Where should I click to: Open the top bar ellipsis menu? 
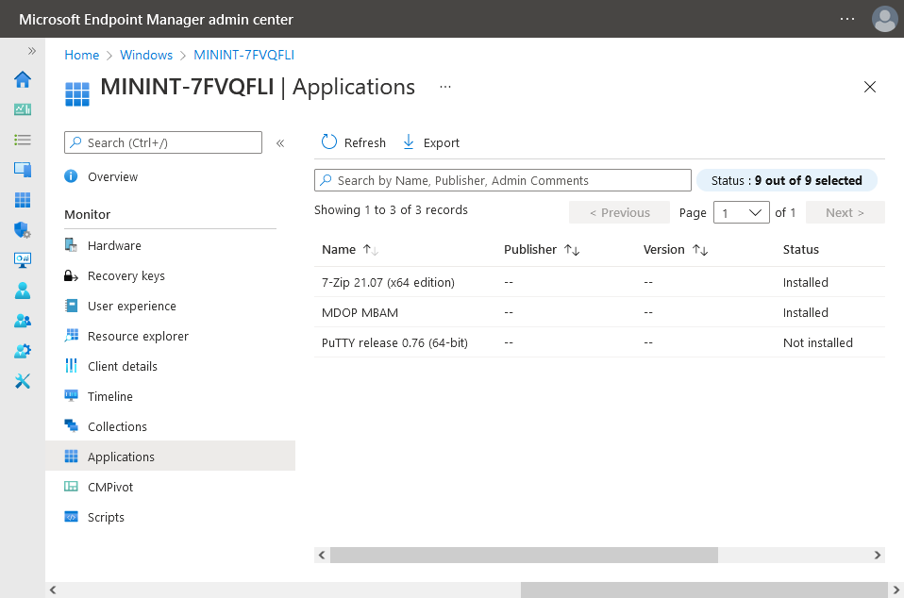tap(847, 19)
